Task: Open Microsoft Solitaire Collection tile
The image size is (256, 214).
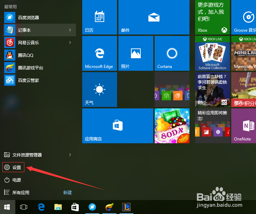Action: pyautogui.click(x=212, y=53)
